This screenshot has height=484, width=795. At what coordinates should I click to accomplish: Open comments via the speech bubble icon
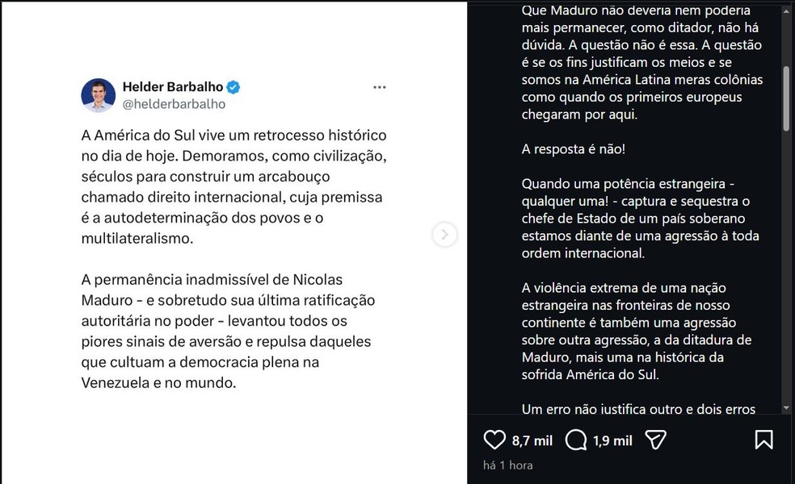click(576, 440)
